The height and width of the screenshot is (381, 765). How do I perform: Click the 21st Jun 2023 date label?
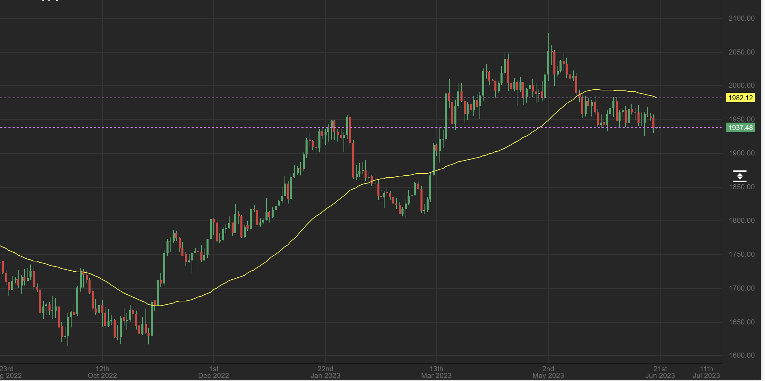pos(660,372)
